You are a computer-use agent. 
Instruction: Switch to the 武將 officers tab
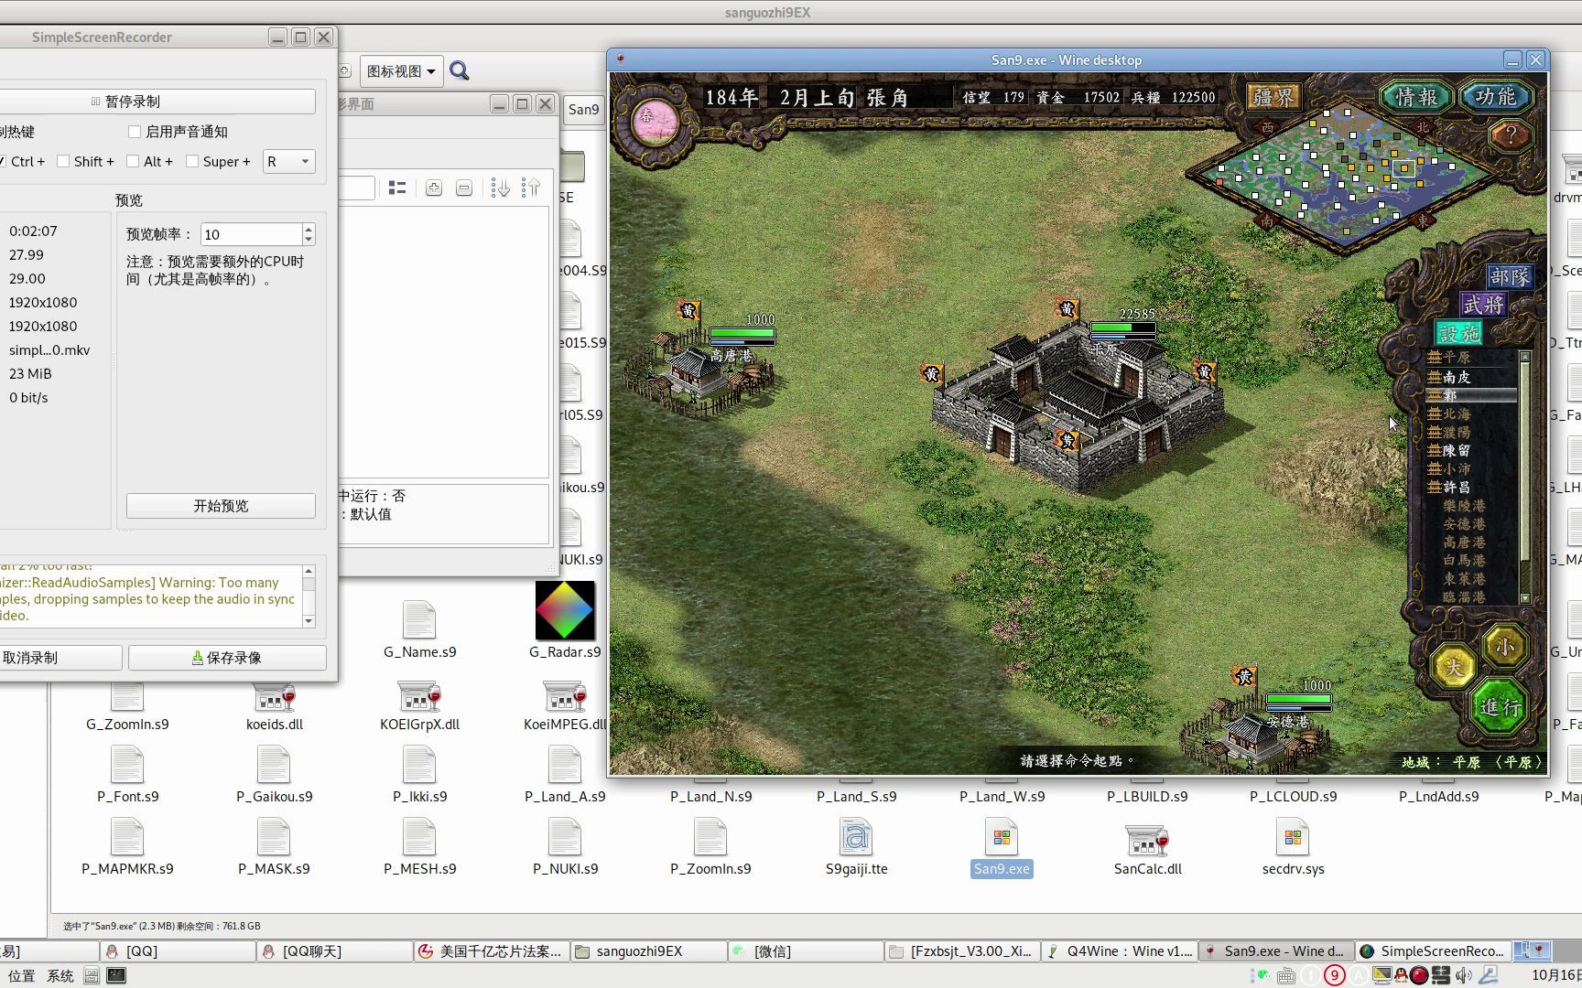coord(1483,305)
